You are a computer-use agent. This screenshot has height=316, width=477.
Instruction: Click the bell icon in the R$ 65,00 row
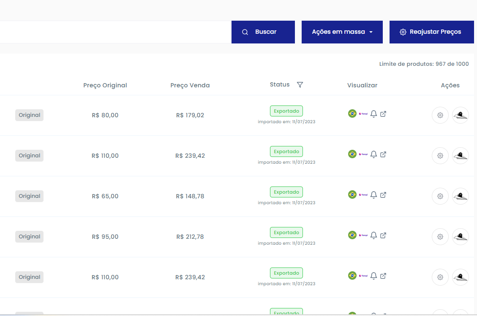point(373,195)
